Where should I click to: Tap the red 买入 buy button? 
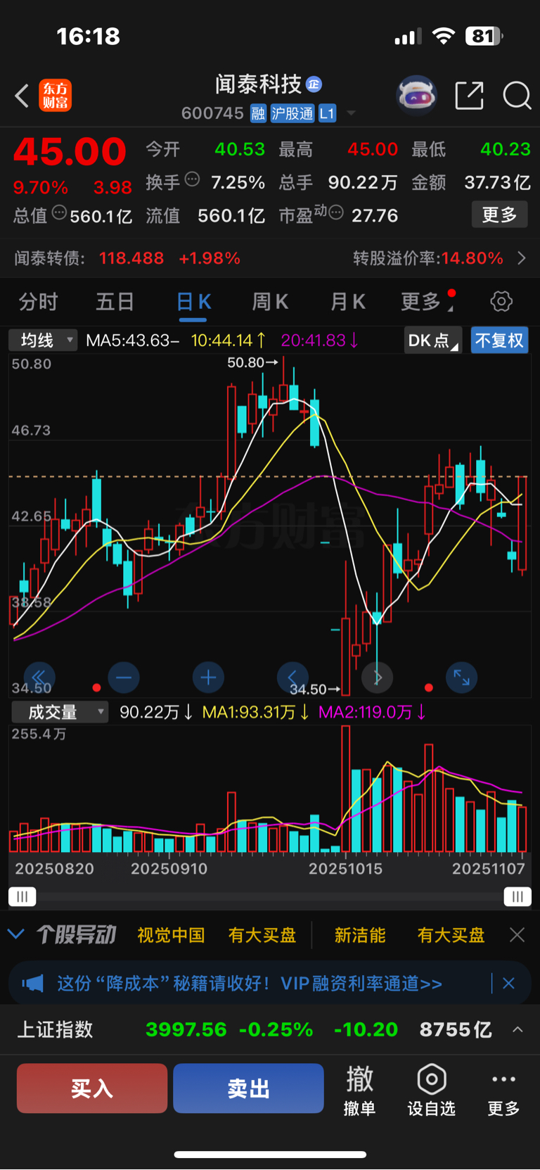click(92, 1088)
